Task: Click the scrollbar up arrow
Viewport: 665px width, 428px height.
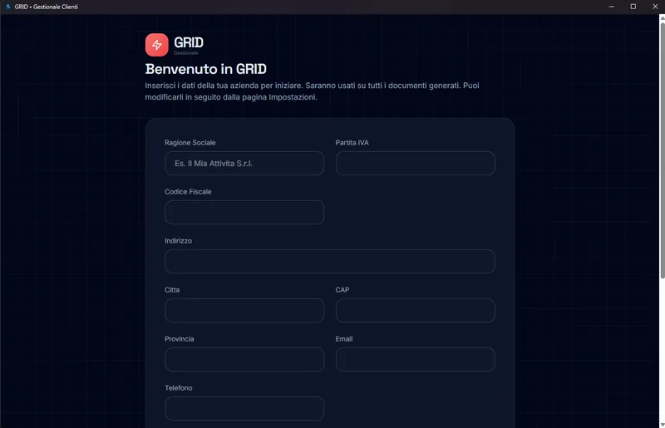Action: [662, 17]
